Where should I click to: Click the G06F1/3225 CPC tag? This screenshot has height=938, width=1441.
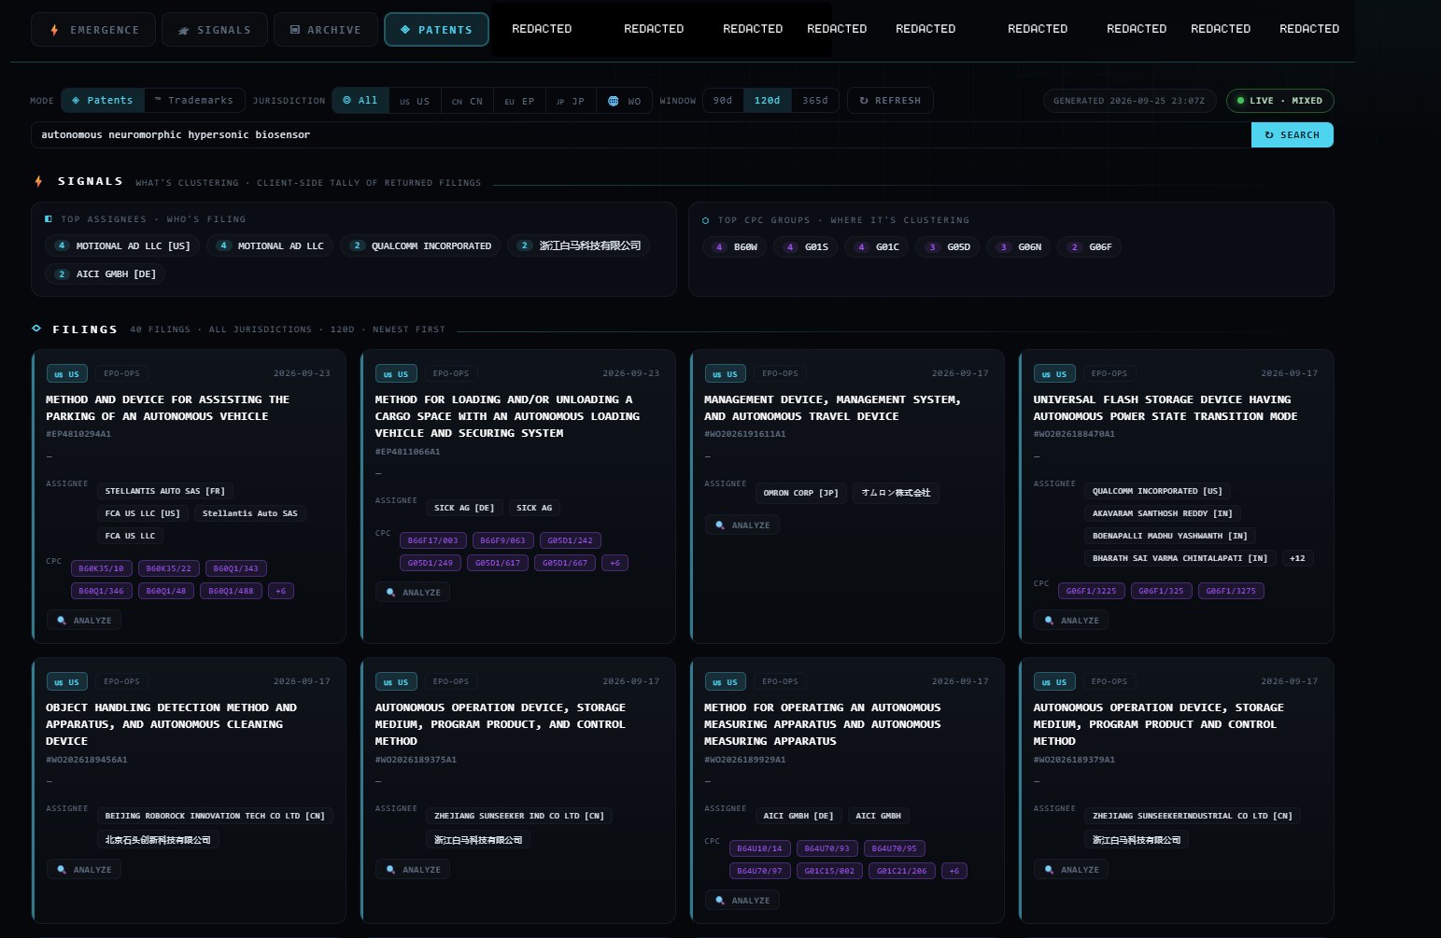coord(1091,591)
